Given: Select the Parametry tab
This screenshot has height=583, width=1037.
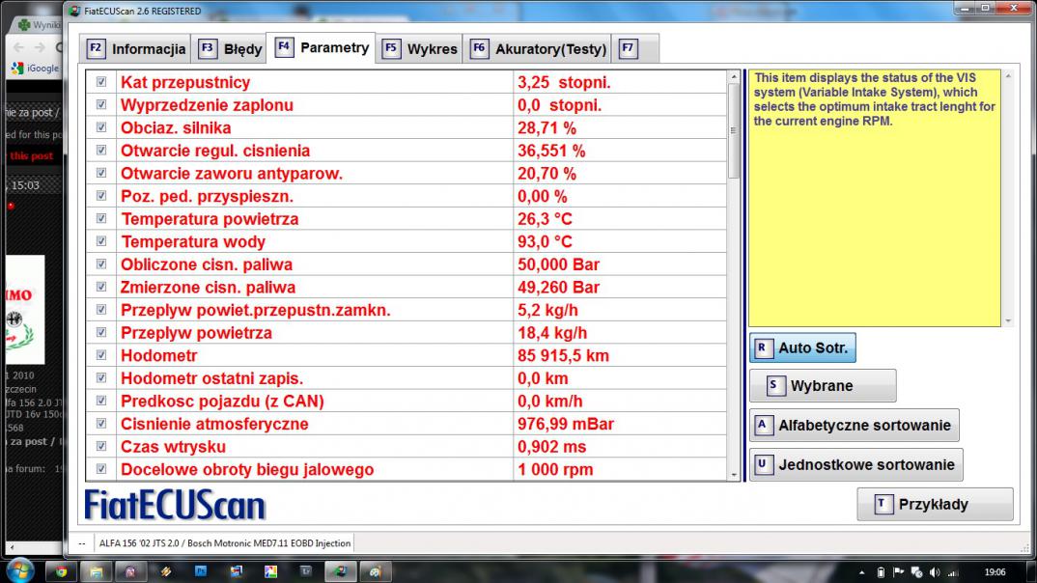Looking at the screenshot, I should [321, 47].
